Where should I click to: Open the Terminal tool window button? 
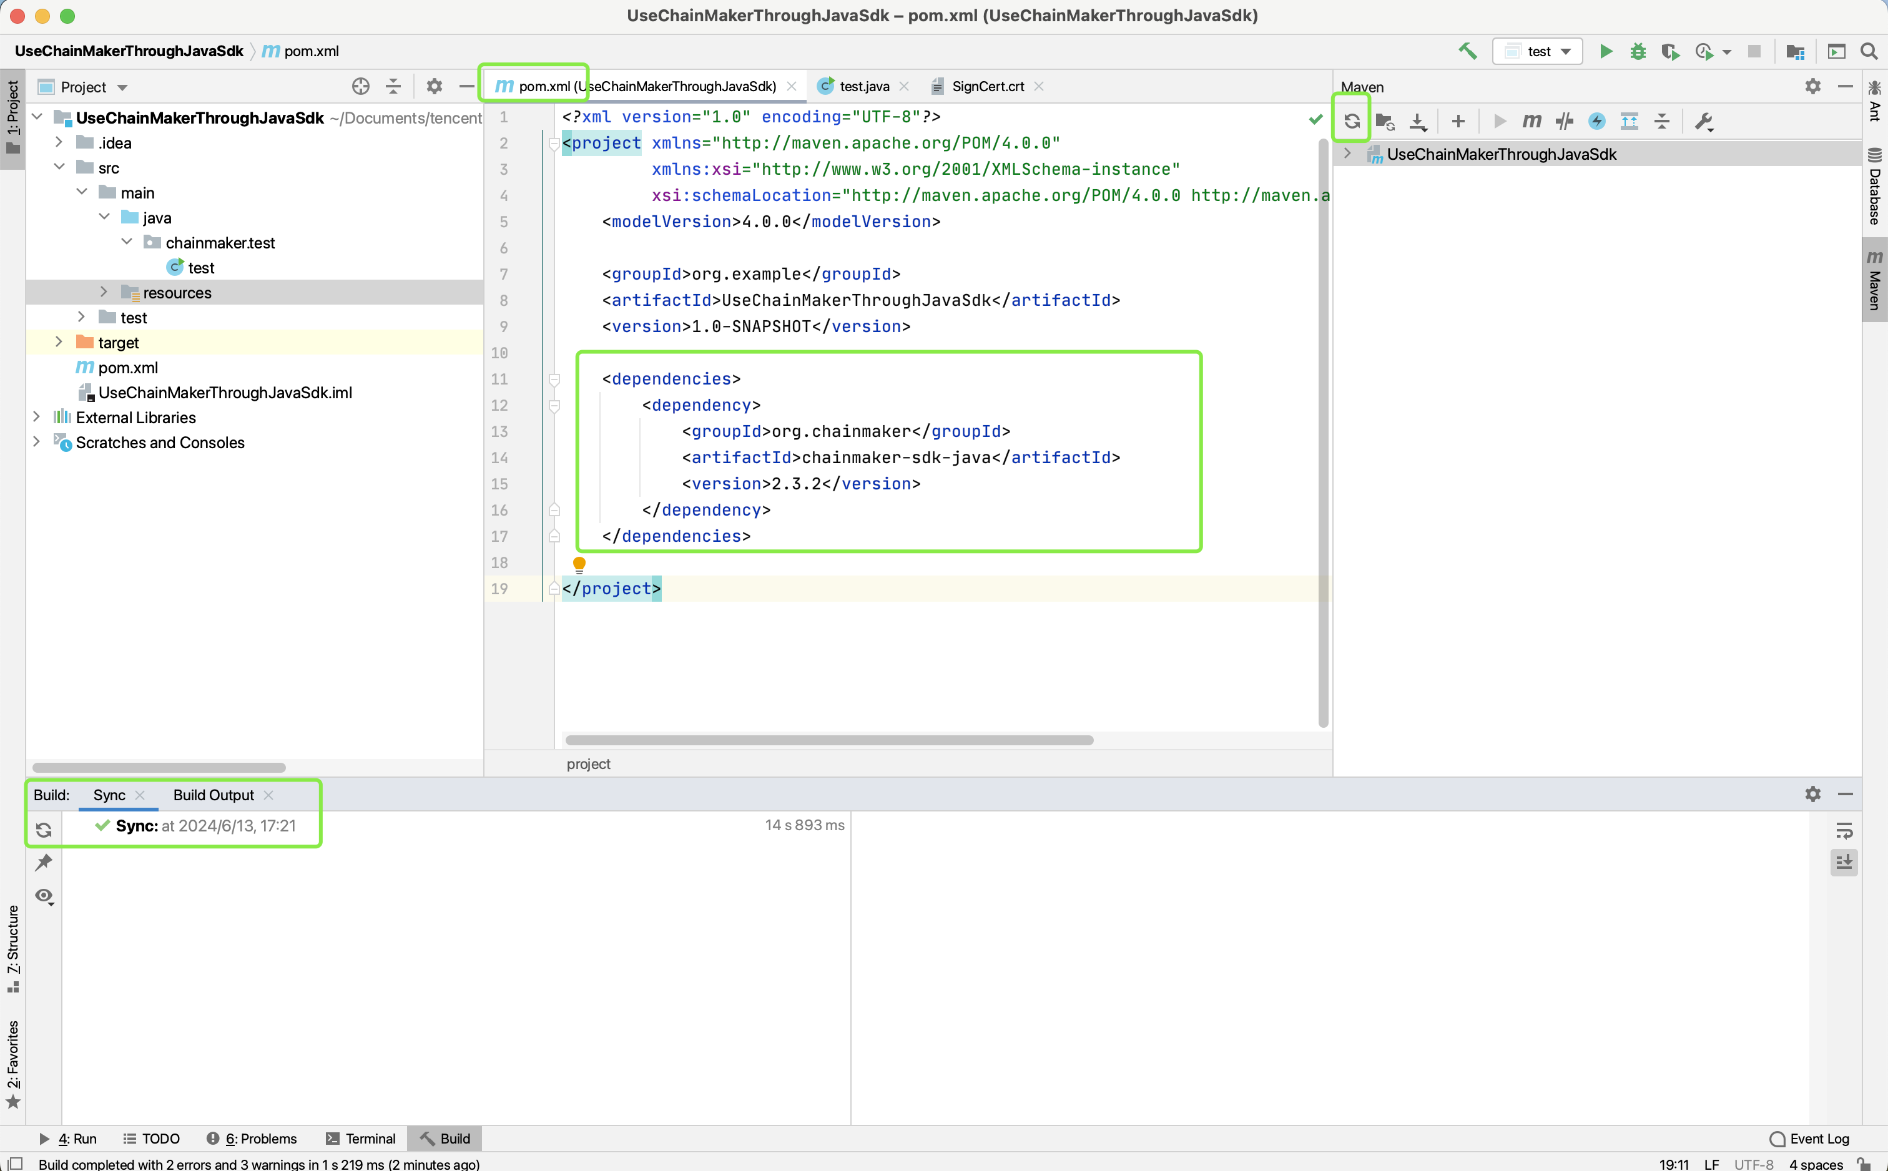click(x=361, y=1139)
